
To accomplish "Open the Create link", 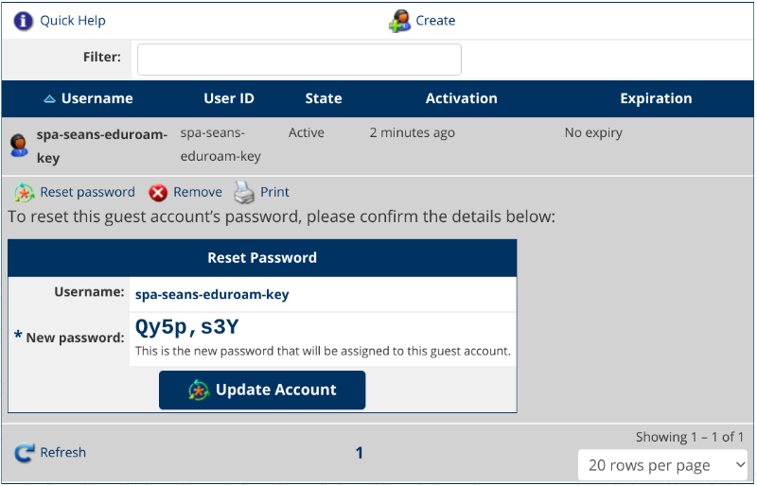I will click(435, 21).
